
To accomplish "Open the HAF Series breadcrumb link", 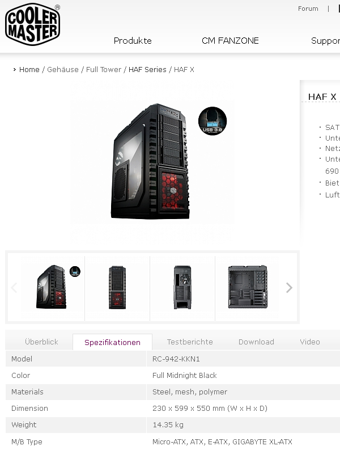I will click(x=147, y=69).
